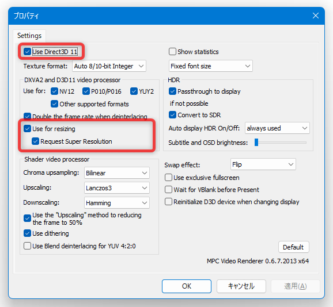Click the Subtitle and OSD brightness slider
Image resolution: width=333 pixels, height=307 pixels.
coord(281,143)
